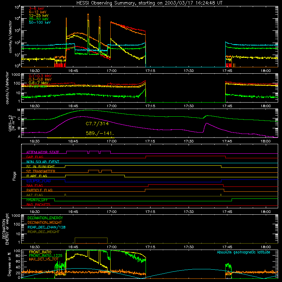Select the NON_SOLAR_EVENT flag label

pyautogui.click(x=43, y=162)
